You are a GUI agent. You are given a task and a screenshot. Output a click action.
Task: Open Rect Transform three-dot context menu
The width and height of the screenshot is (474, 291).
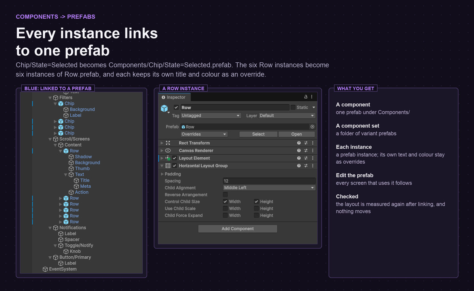(x=312, y=143)
